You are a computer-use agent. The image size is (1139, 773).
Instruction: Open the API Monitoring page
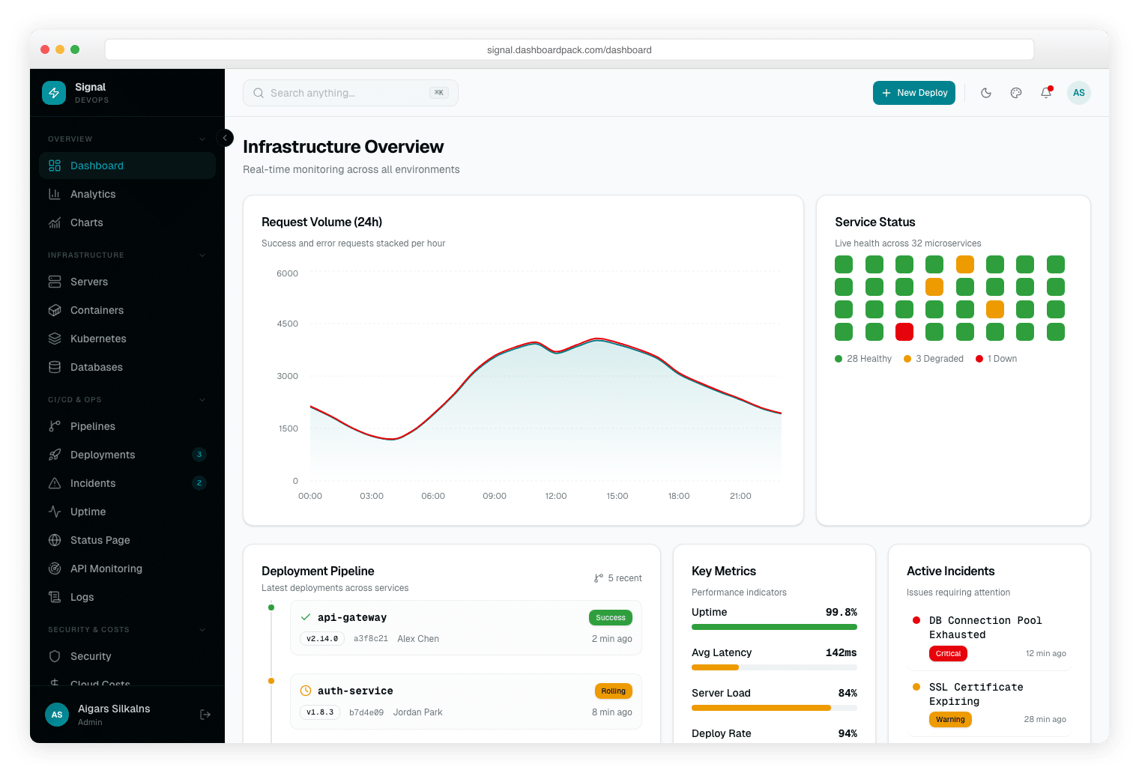pos(105,569)
